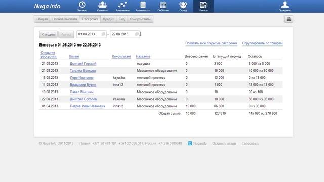Click the date 16.08.2013 in the table
Image resolution: width=324 pixels, height=182 pixels.
point(50,77)
